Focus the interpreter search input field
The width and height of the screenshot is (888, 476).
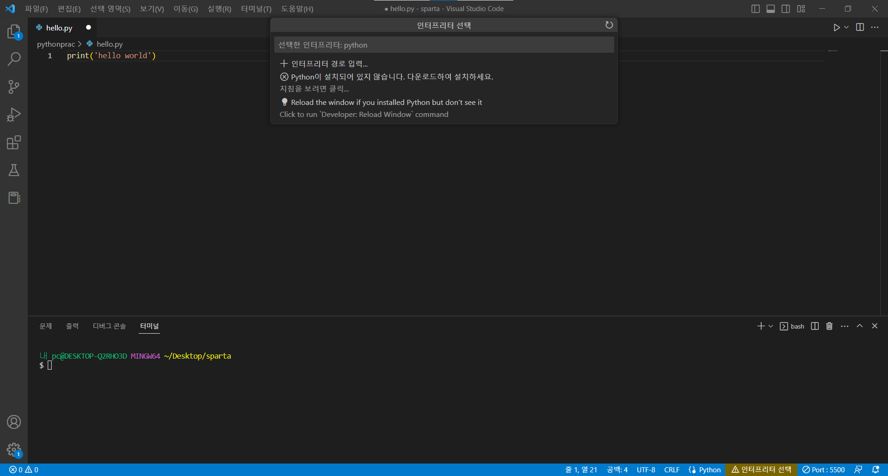pos(444,45)
